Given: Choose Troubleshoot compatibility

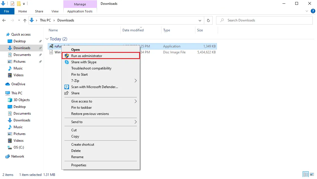Looking at the screenshot, I should tap(101, 68).
